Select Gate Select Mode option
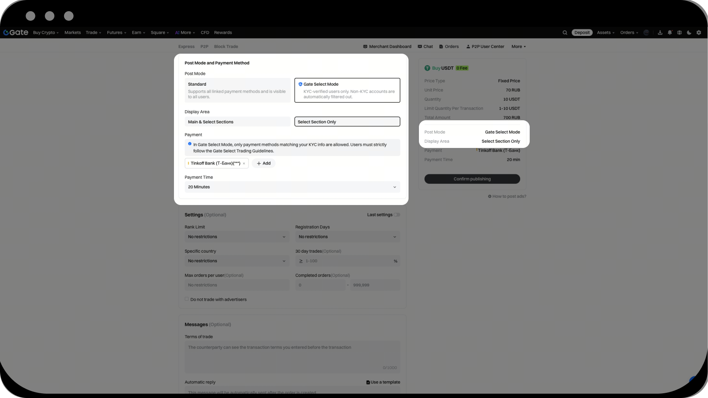Viewport: 708px width, 398px height. pyautogui.click(x=347, y=90)
